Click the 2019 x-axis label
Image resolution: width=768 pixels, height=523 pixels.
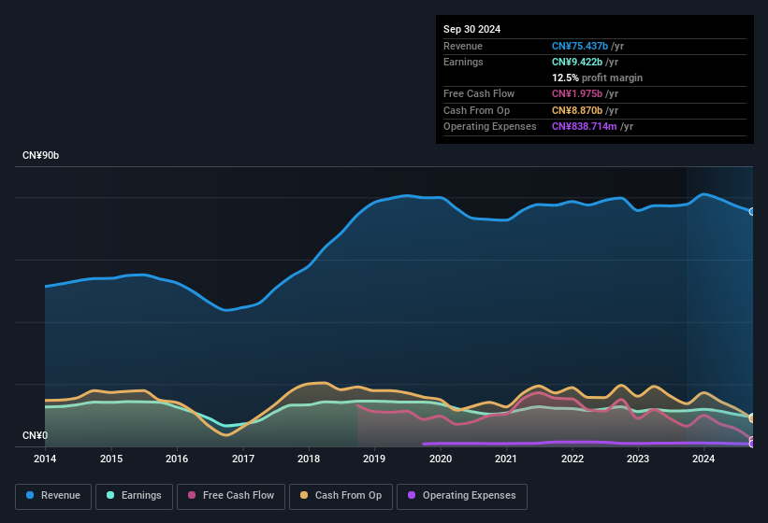point(374,459)
